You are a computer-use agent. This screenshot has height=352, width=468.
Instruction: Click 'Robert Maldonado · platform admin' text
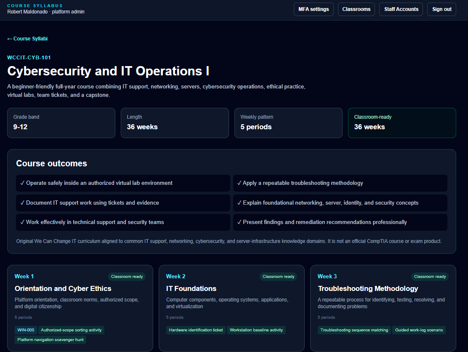[x=46, y=12]
